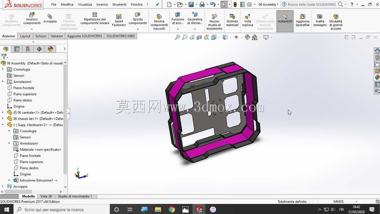
Task: Enable Modalità di grandi assiemi
Action: 336,22
